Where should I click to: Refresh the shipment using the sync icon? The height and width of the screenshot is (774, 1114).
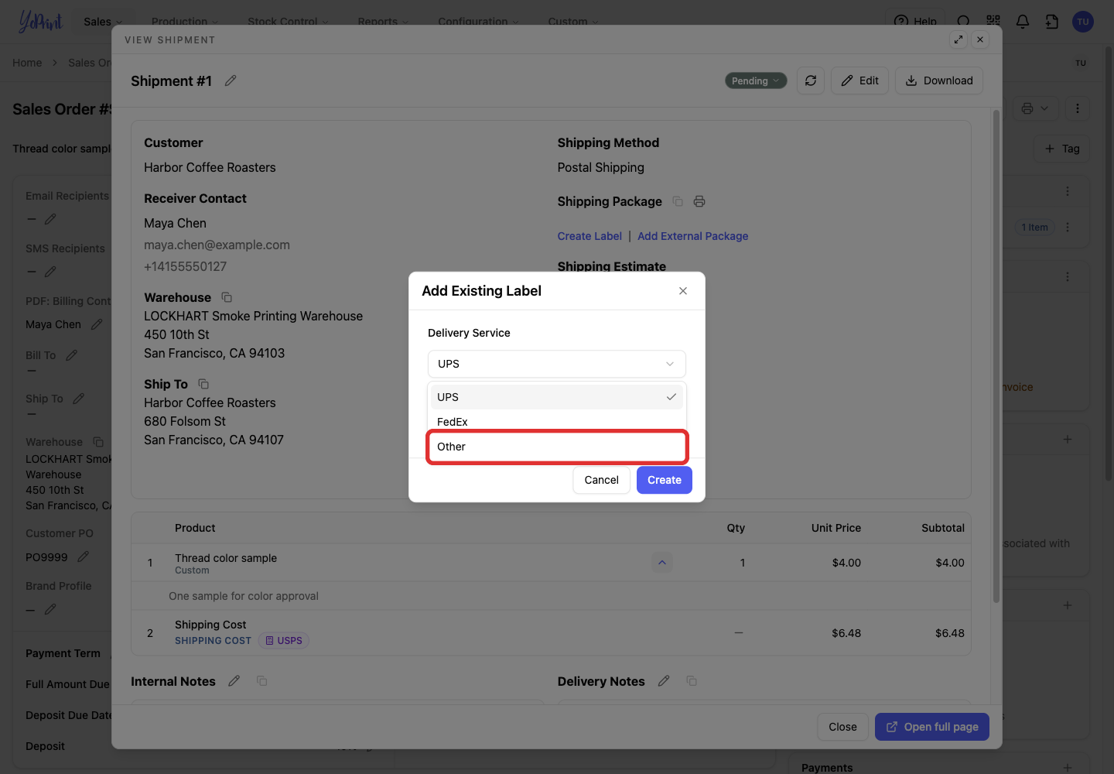coord(811,80)
